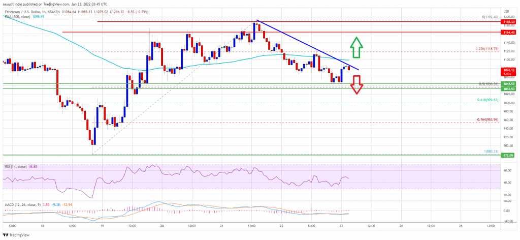Screen dimensions: 520x240
Task: Click the 878.09 green price label
Action: click(x=508, y=155)
